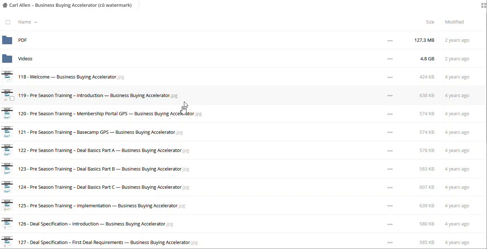Open the Videos folder icon
Screen dimensions: 487x249
click(x=7, y=59)
